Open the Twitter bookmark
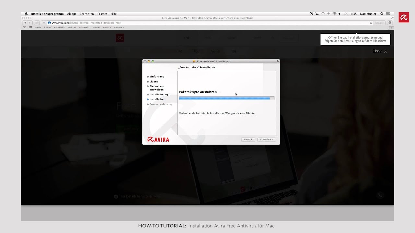The height and width of the screenshot is (233, 415). point(72,28)
